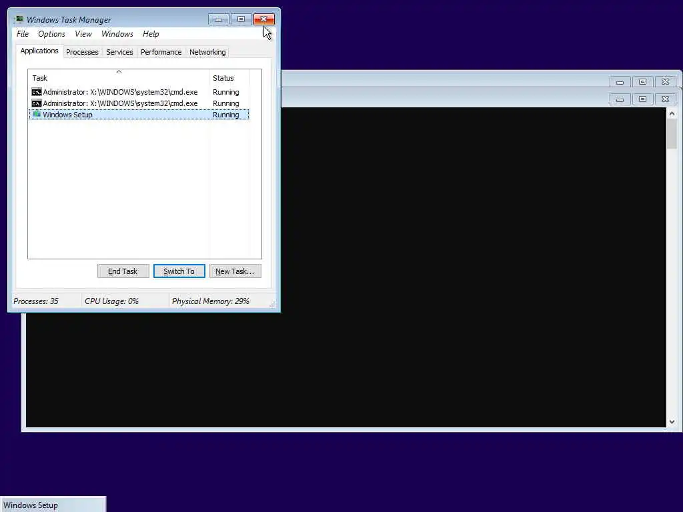Open the Options menu
This screenshot has height=512, width=683.
[51, 34]
